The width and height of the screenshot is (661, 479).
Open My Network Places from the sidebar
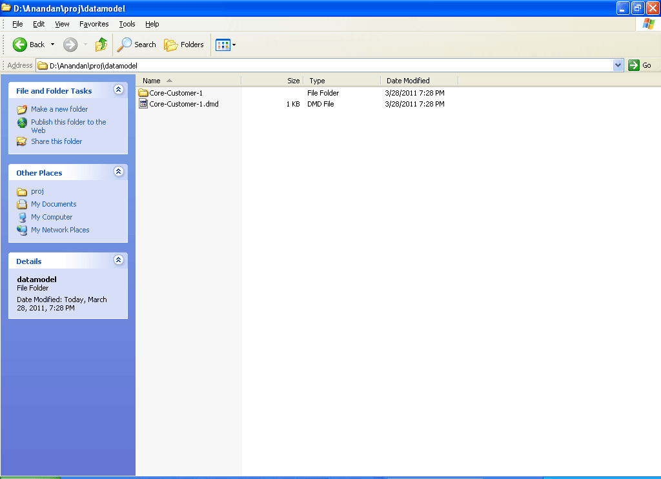60,230
